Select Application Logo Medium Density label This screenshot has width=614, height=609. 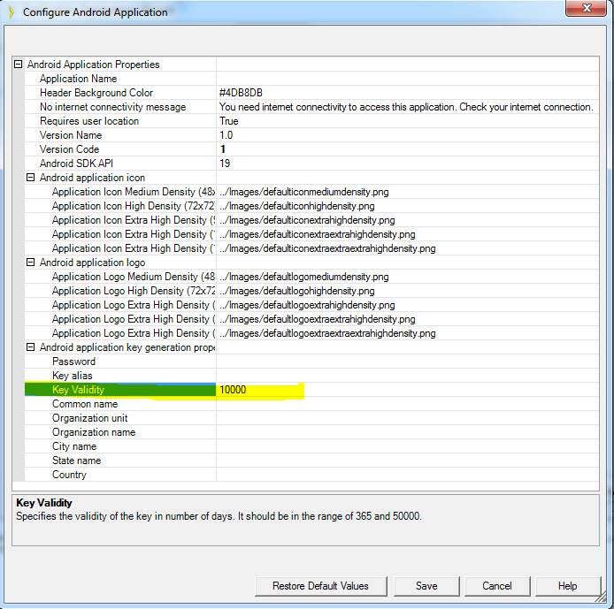click(x=133, y=277)
